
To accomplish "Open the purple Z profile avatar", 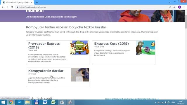I will (179, 7).
